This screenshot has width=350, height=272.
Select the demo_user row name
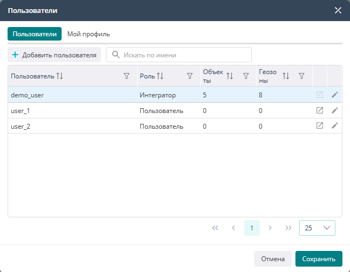coord(27,95)
